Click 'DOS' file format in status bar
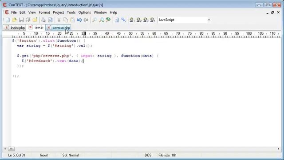284x160 pixels. coord(148,155)
